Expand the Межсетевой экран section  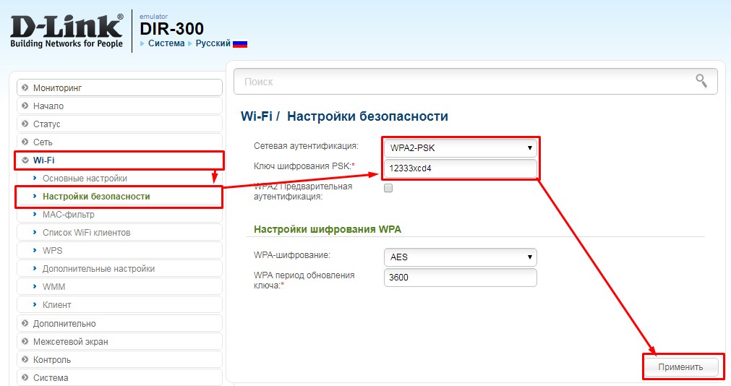pos(119,341)
